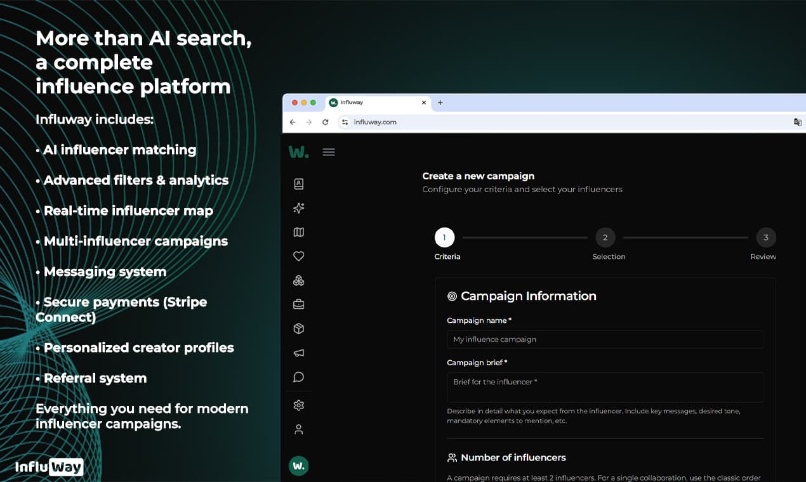
Task: Open a new browser tab with plus
Action: pos(440,103)
